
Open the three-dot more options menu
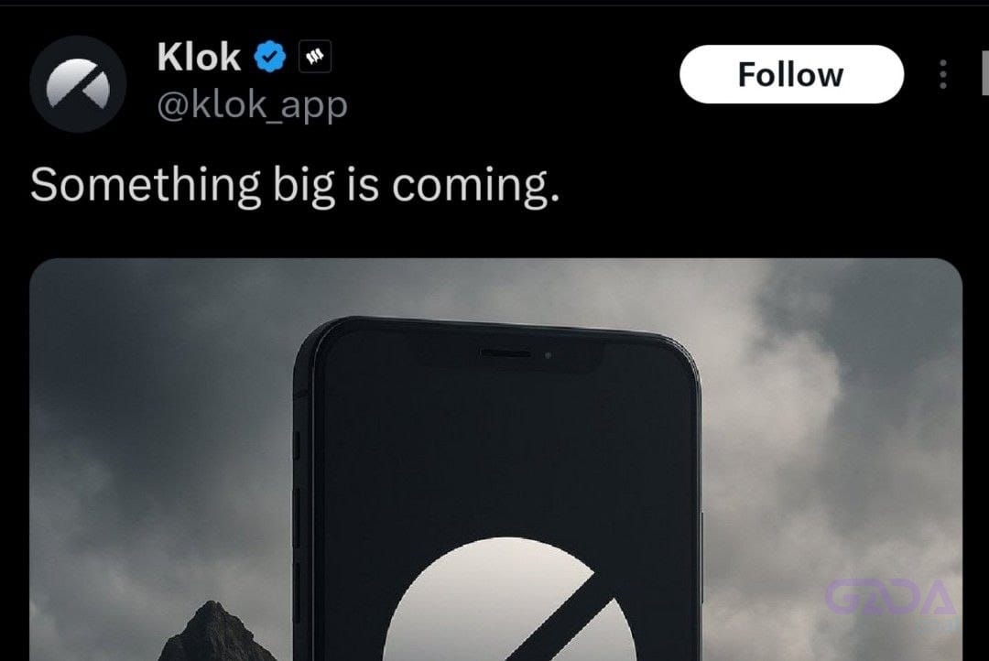(x=943, y=74)
